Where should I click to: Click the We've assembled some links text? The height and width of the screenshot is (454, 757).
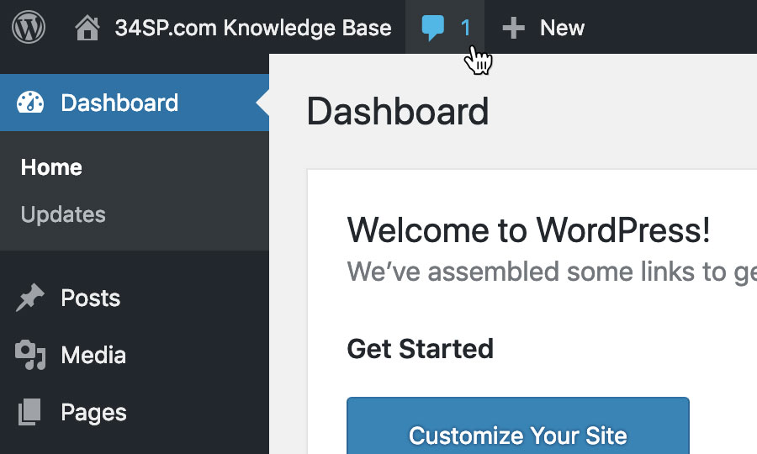pos(552,272)
